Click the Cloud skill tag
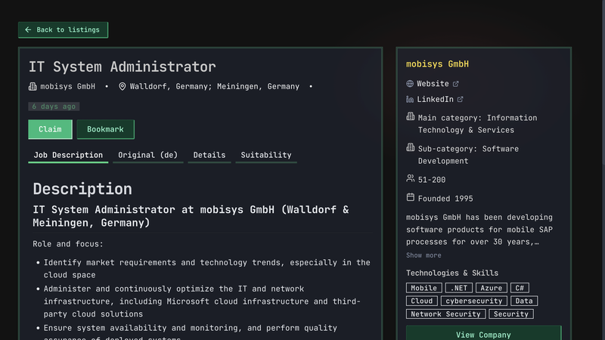This screenshot has height=340, width=605. [x=422, y=301]
